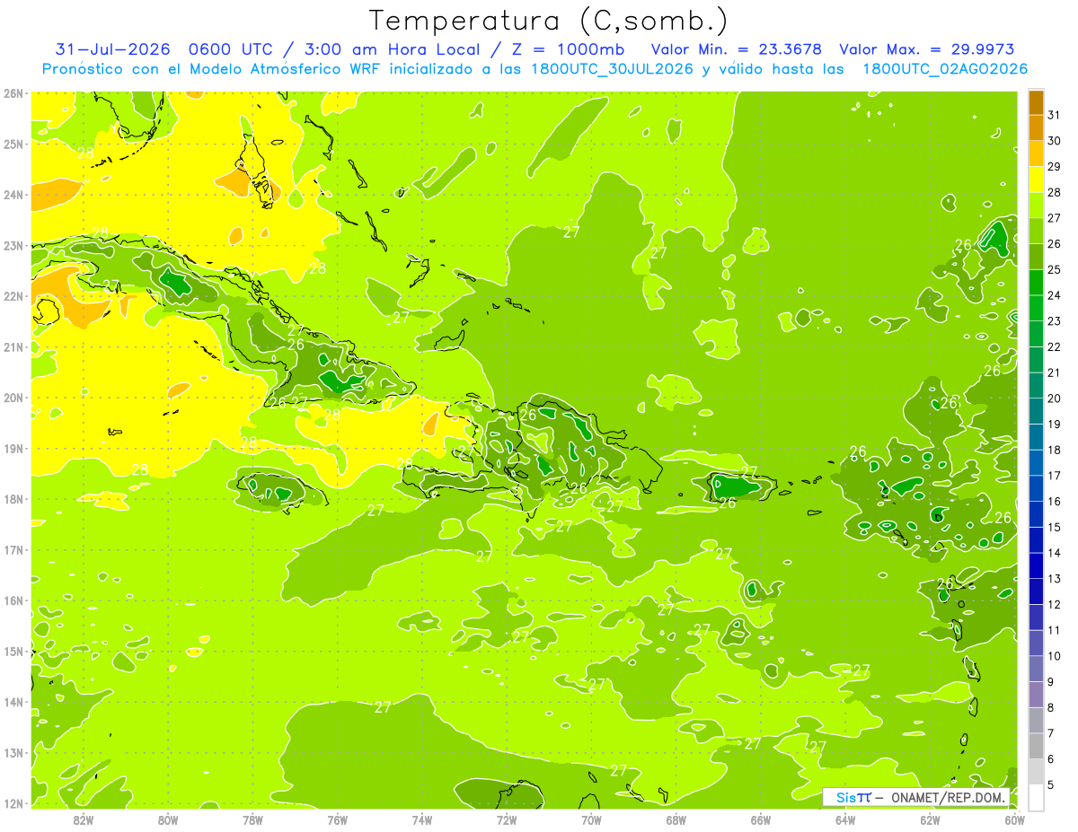1078x832 pixels.
Task: Click the white swatch beside scale label 5
Action: click(1036, 797)
